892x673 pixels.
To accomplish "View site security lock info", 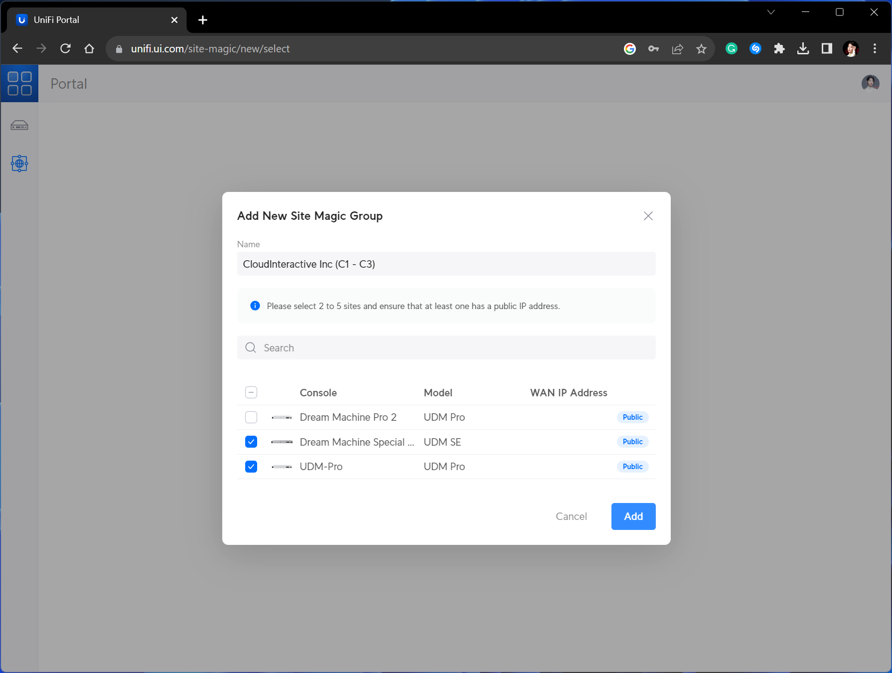I will 119,49.
